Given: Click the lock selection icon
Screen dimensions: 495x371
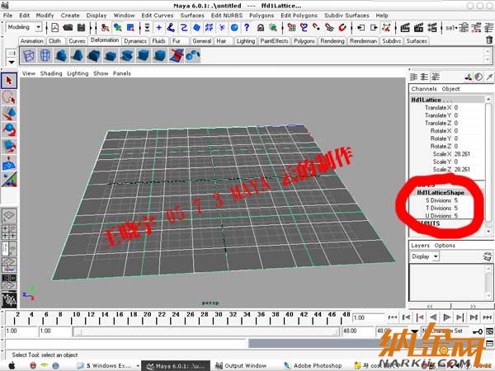Looking at the screenshot, I should [x=261, y=28].
